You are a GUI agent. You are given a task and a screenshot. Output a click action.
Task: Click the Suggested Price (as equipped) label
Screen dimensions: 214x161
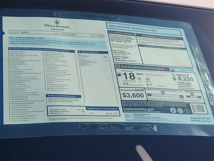[x=102, y=109]
